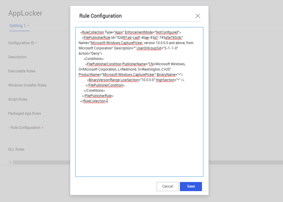This screenshot has width=283, height=202.
Task: Select the Script Rules setting
Action: click(18, 100)
